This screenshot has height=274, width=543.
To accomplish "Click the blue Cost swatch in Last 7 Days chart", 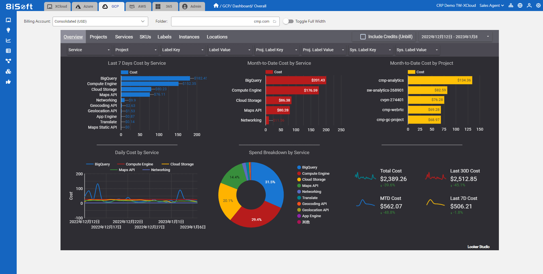I will pos(124,72).
